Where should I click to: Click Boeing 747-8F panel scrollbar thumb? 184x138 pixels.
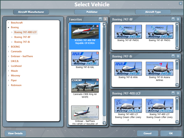(x=177, y=36)
